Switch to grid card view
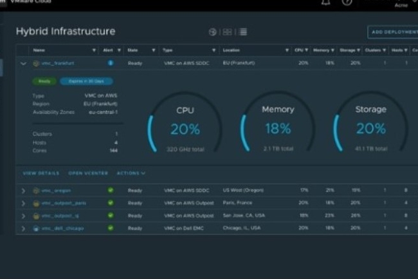Image resolution: width=418 pixels, height=279 pixels. (228, 32)
